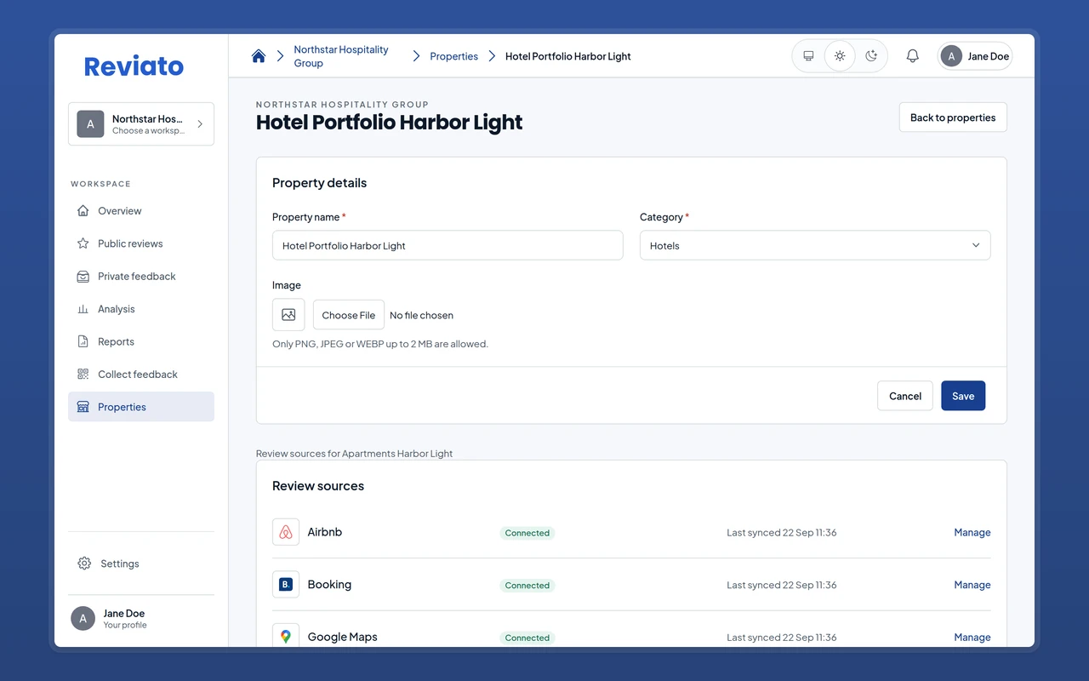Switch to system theme monitor icon
The height and width of the screenshot is (681, 1089).
pos(808,56)
